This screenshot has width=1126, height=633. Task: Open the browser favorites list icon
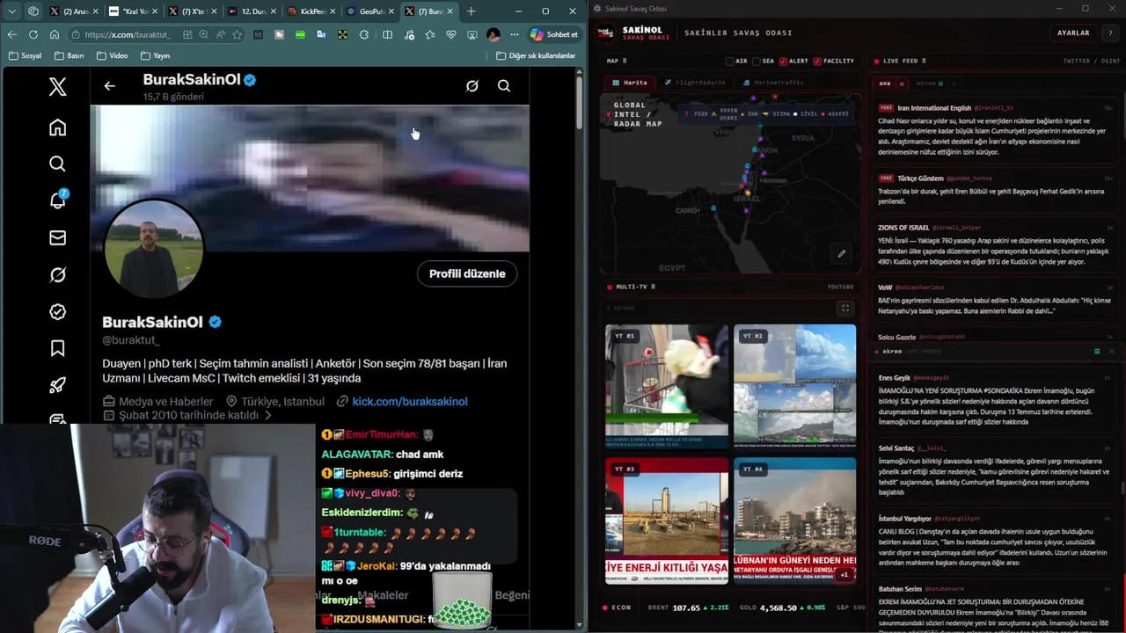point(429,34)
